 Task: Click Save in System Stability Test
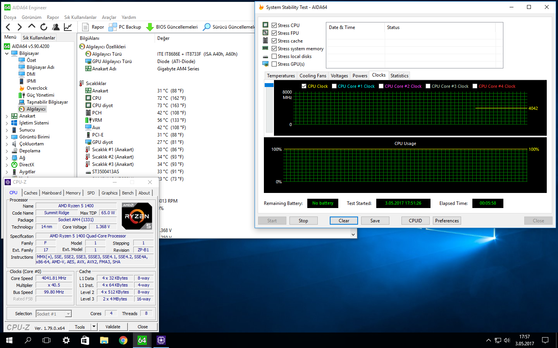coord(375,221)
